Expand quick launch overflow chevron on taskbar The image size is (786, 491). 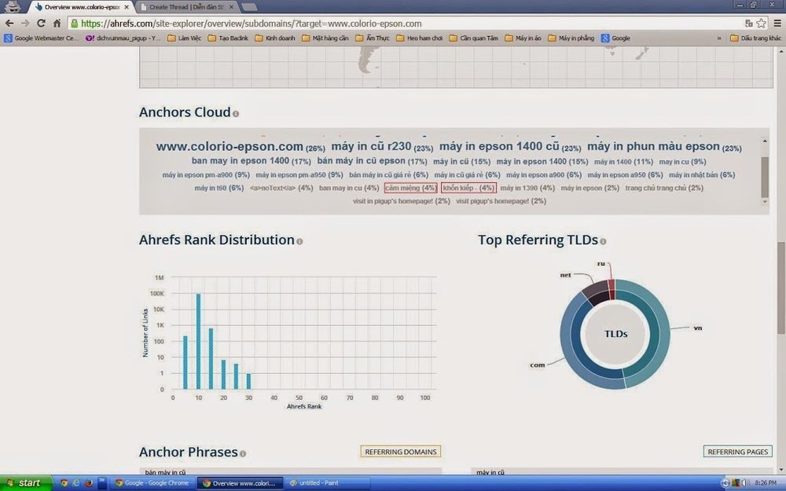[x=101, y=481]
